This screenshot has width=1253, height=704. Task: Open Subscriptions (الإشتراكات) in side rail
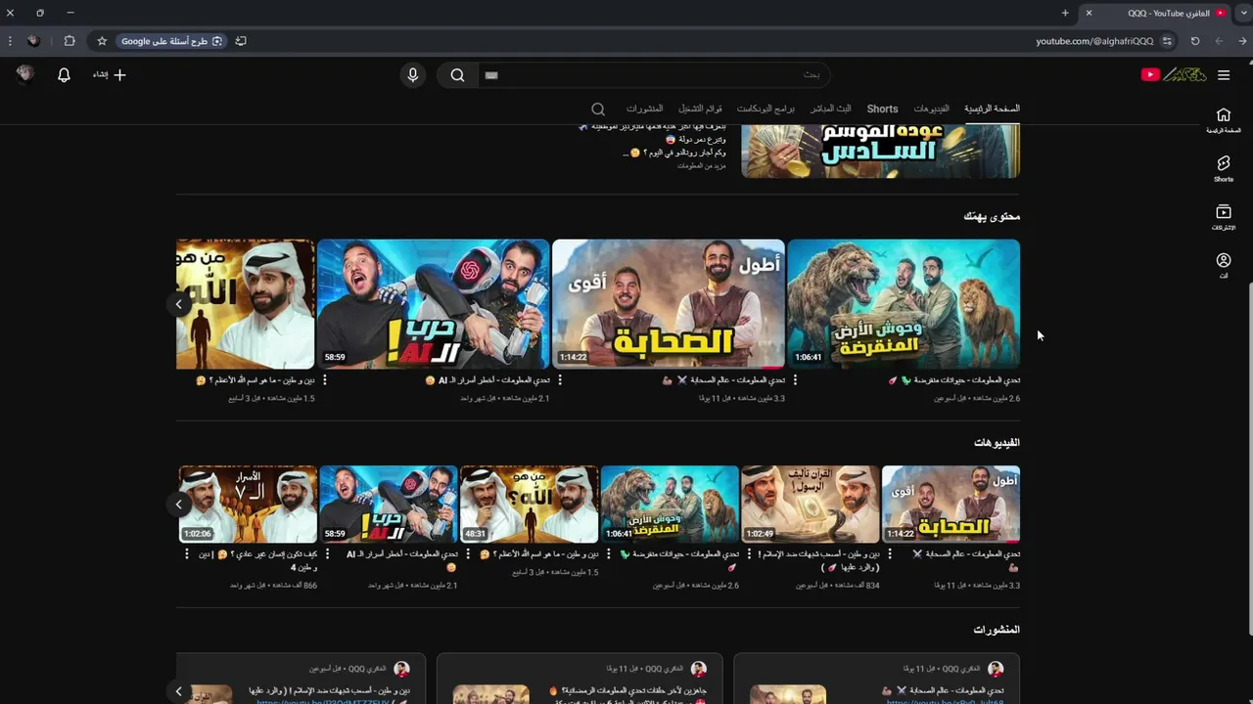coord(1224,217)
